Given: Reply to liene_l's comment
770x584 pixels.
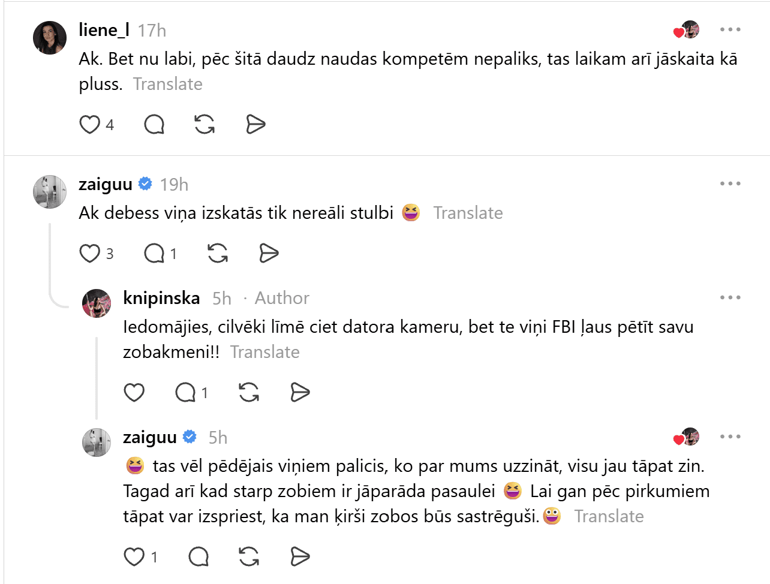Looking at the screenshot, I should click(154, 125).
